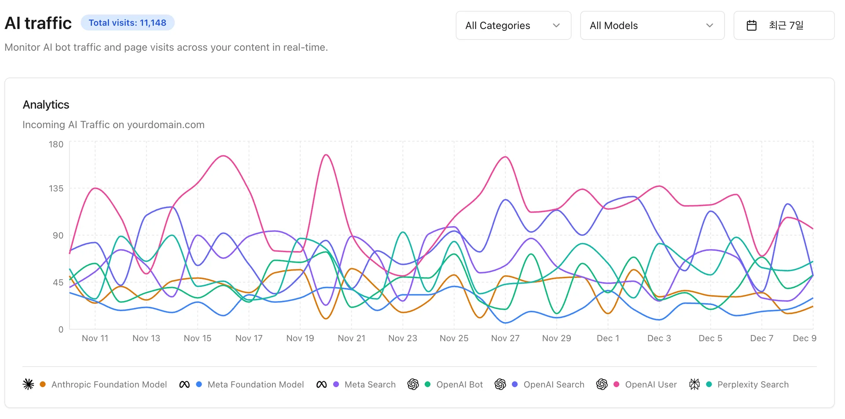
Task: Click the Meta logo beside Meta Search
Action: point(321,384)
